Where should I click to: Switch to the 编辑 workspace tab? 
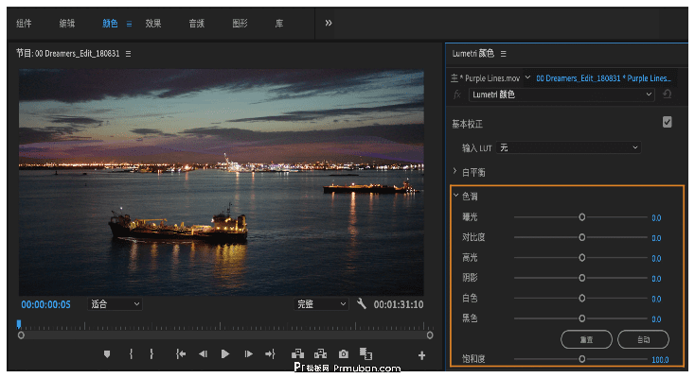pos(67,24)
